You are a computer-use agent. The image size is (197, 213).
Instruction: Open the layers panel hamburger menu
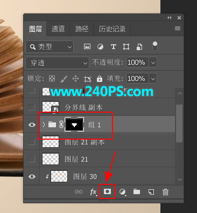point(178,29)
